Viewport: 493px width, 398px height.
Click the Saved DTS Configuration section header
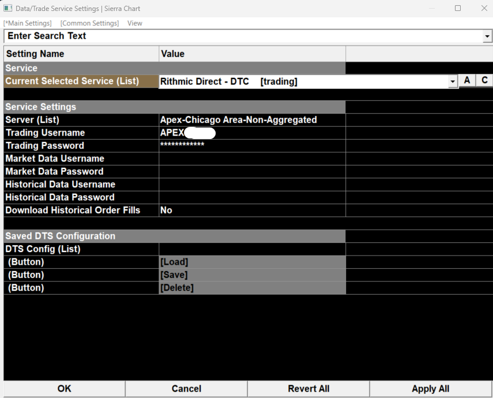click(x=175, y=236)
